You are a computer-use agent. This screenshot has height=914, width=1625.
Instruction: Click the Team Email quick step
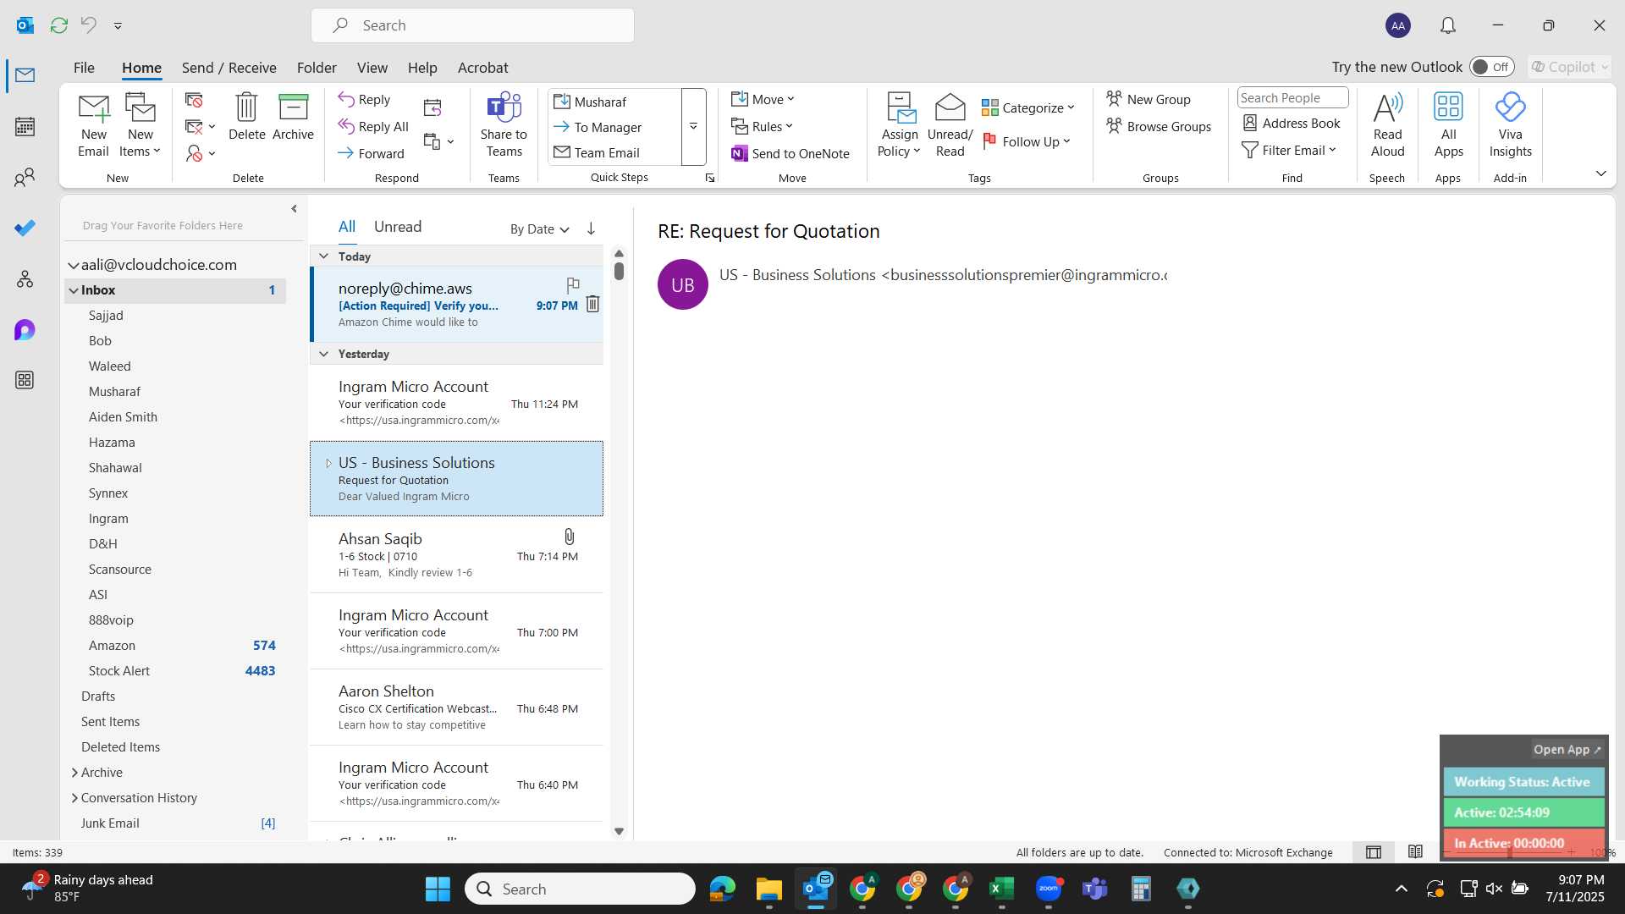tap(597, 152)
